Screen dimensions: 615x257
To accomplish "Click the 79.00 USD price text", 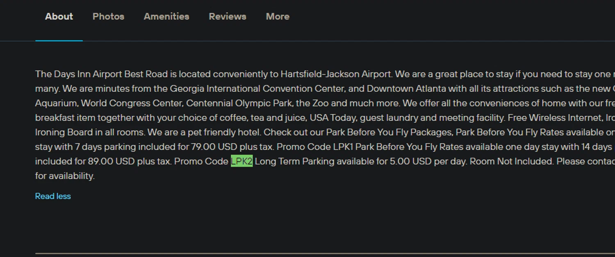I will [210, 147].
